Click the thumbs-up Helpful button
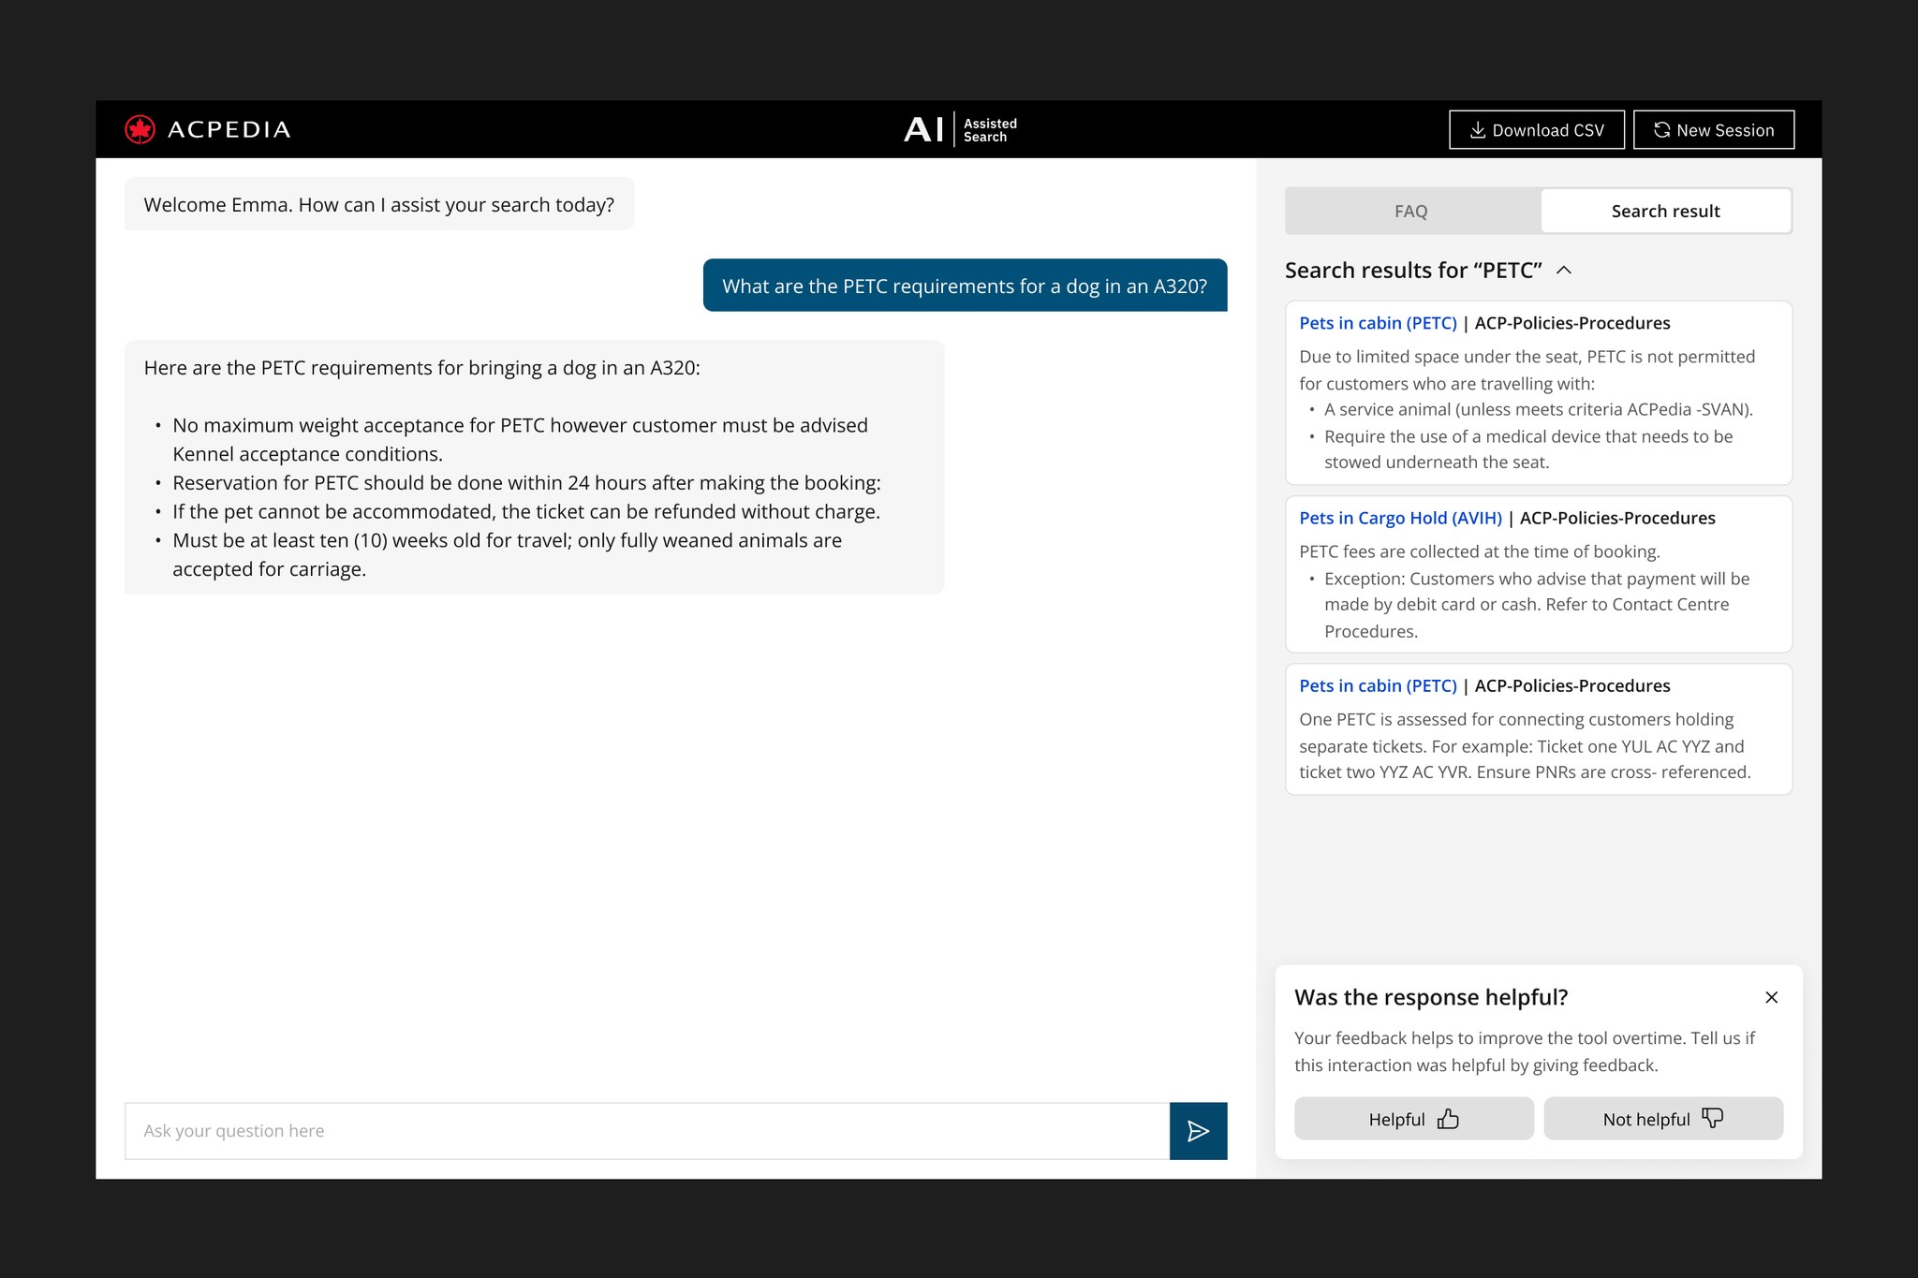 coord(1413,1119)
